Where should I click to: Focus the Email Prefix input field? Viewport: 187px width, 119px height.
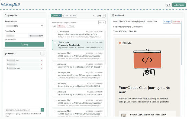coord(16,36)
